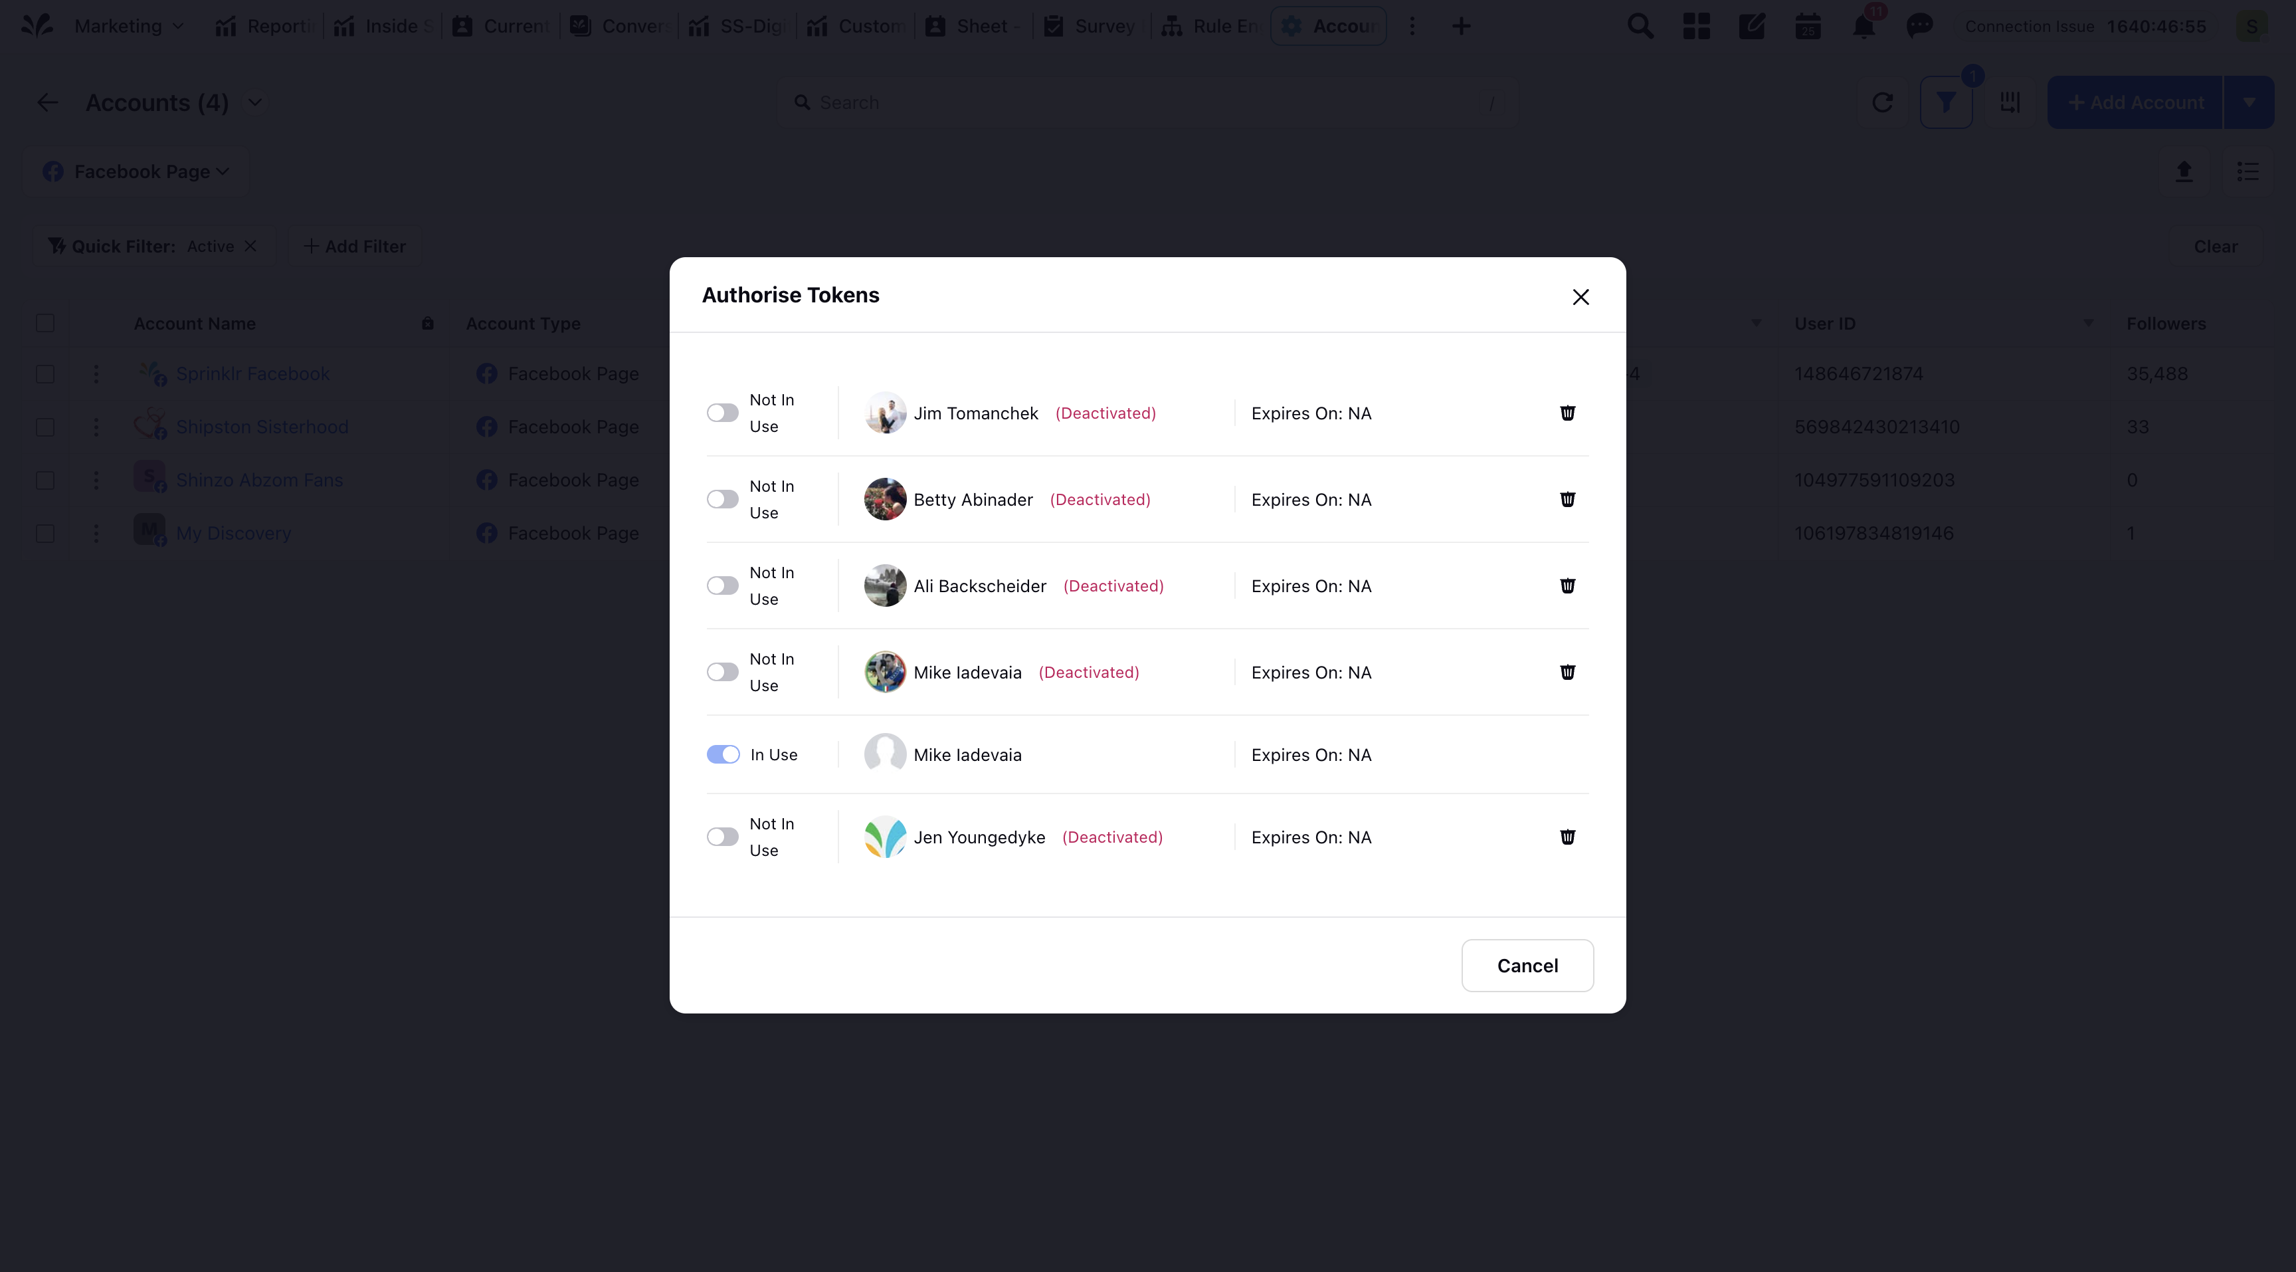Switch to the Current tab
The height and width of the screenshot is (1272, 2296).
pos(501,26)
